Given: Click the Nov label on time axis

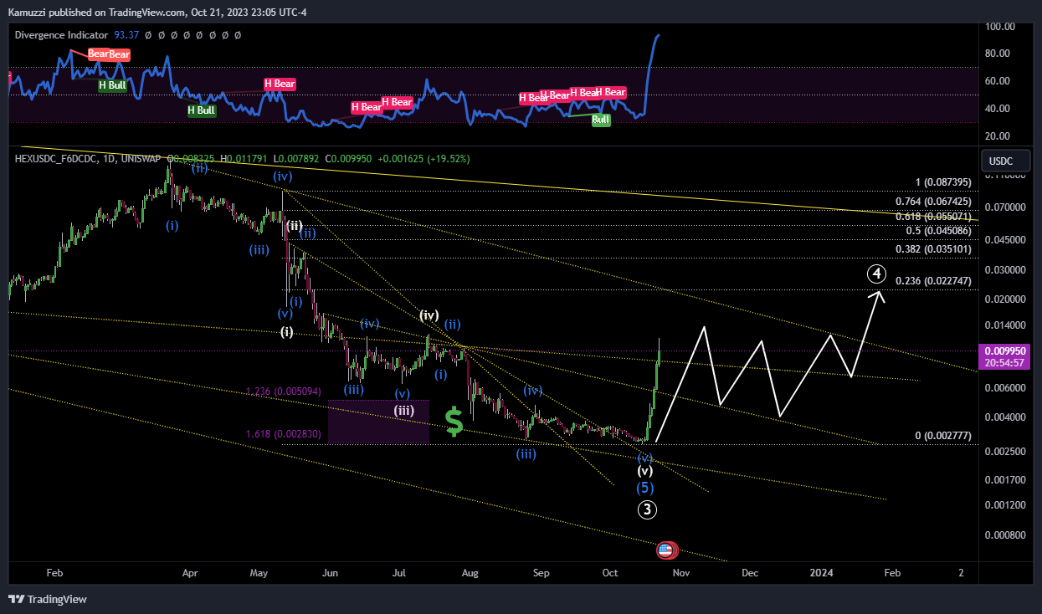Looking at the screenshot, I should coord(680,573).
